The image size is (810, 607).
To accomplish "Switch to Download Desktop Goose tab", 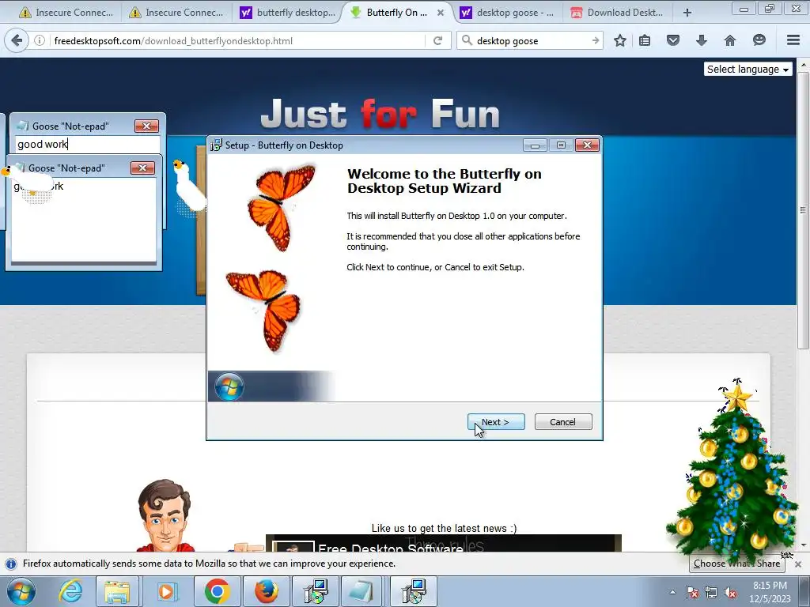I will 617,13.
